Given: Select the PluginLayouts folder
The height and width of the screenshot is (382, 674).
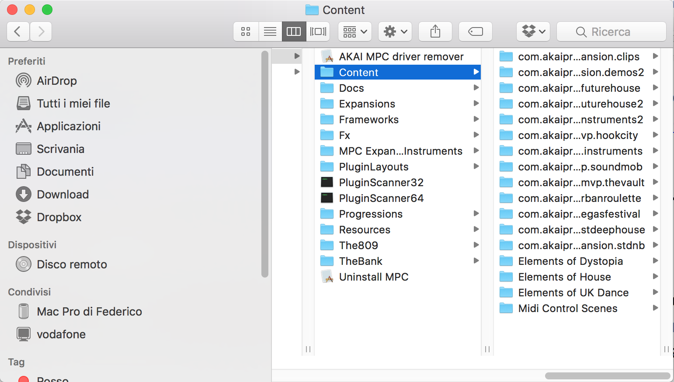Looking at the screenshot, I should 398,167.
